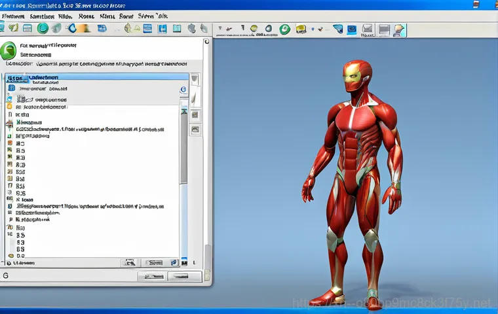Screen dimensions: 498x314
Task: Click the green leaf toolbar icon
Action: (x=13, y=28)
